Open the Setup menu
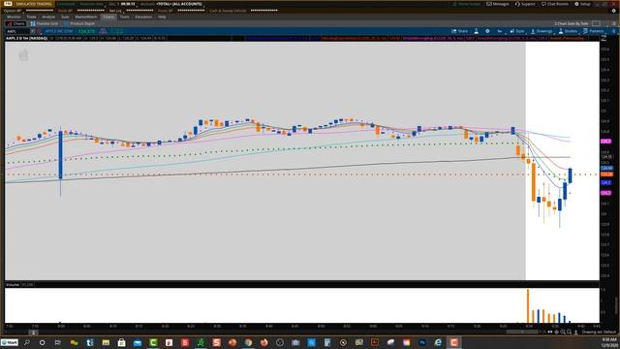 [582, 4]
